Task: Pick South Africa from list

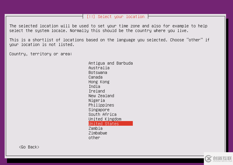Action: (x=103, y=114)
